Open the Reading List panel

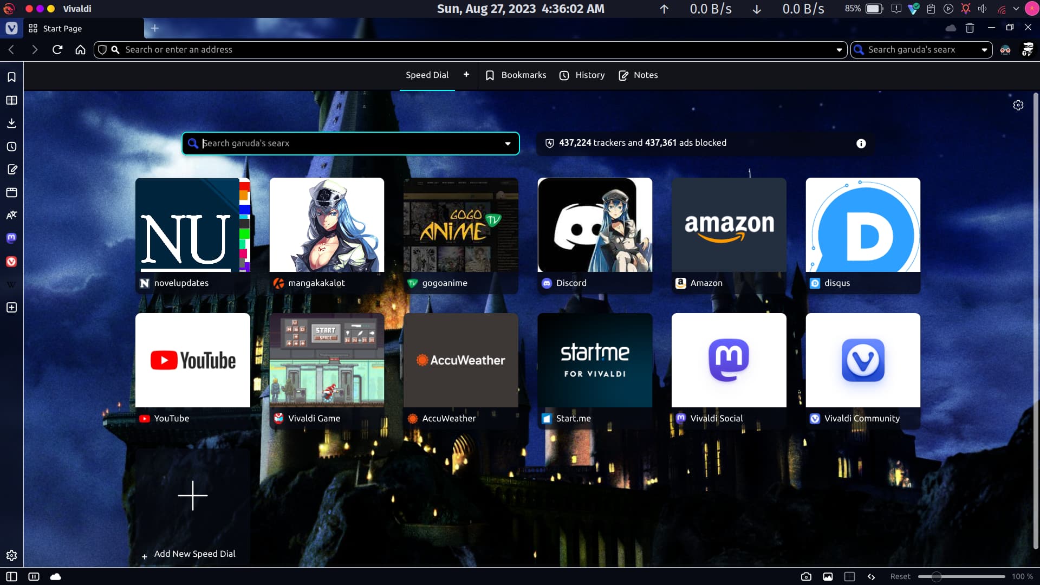pyautogui.click(x=11, y=100)
